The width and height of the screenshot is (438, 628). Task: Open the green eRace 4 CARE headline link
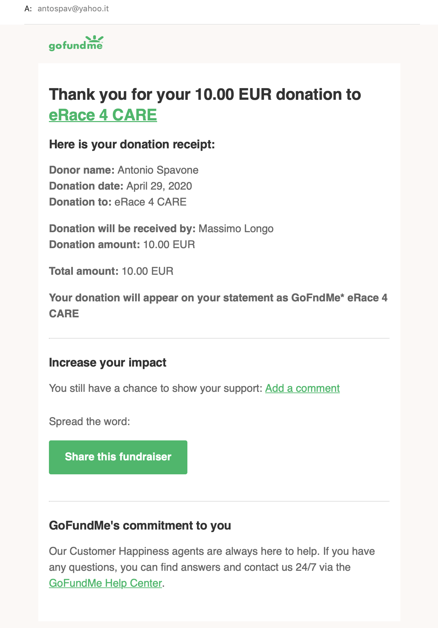pos(103,115)
